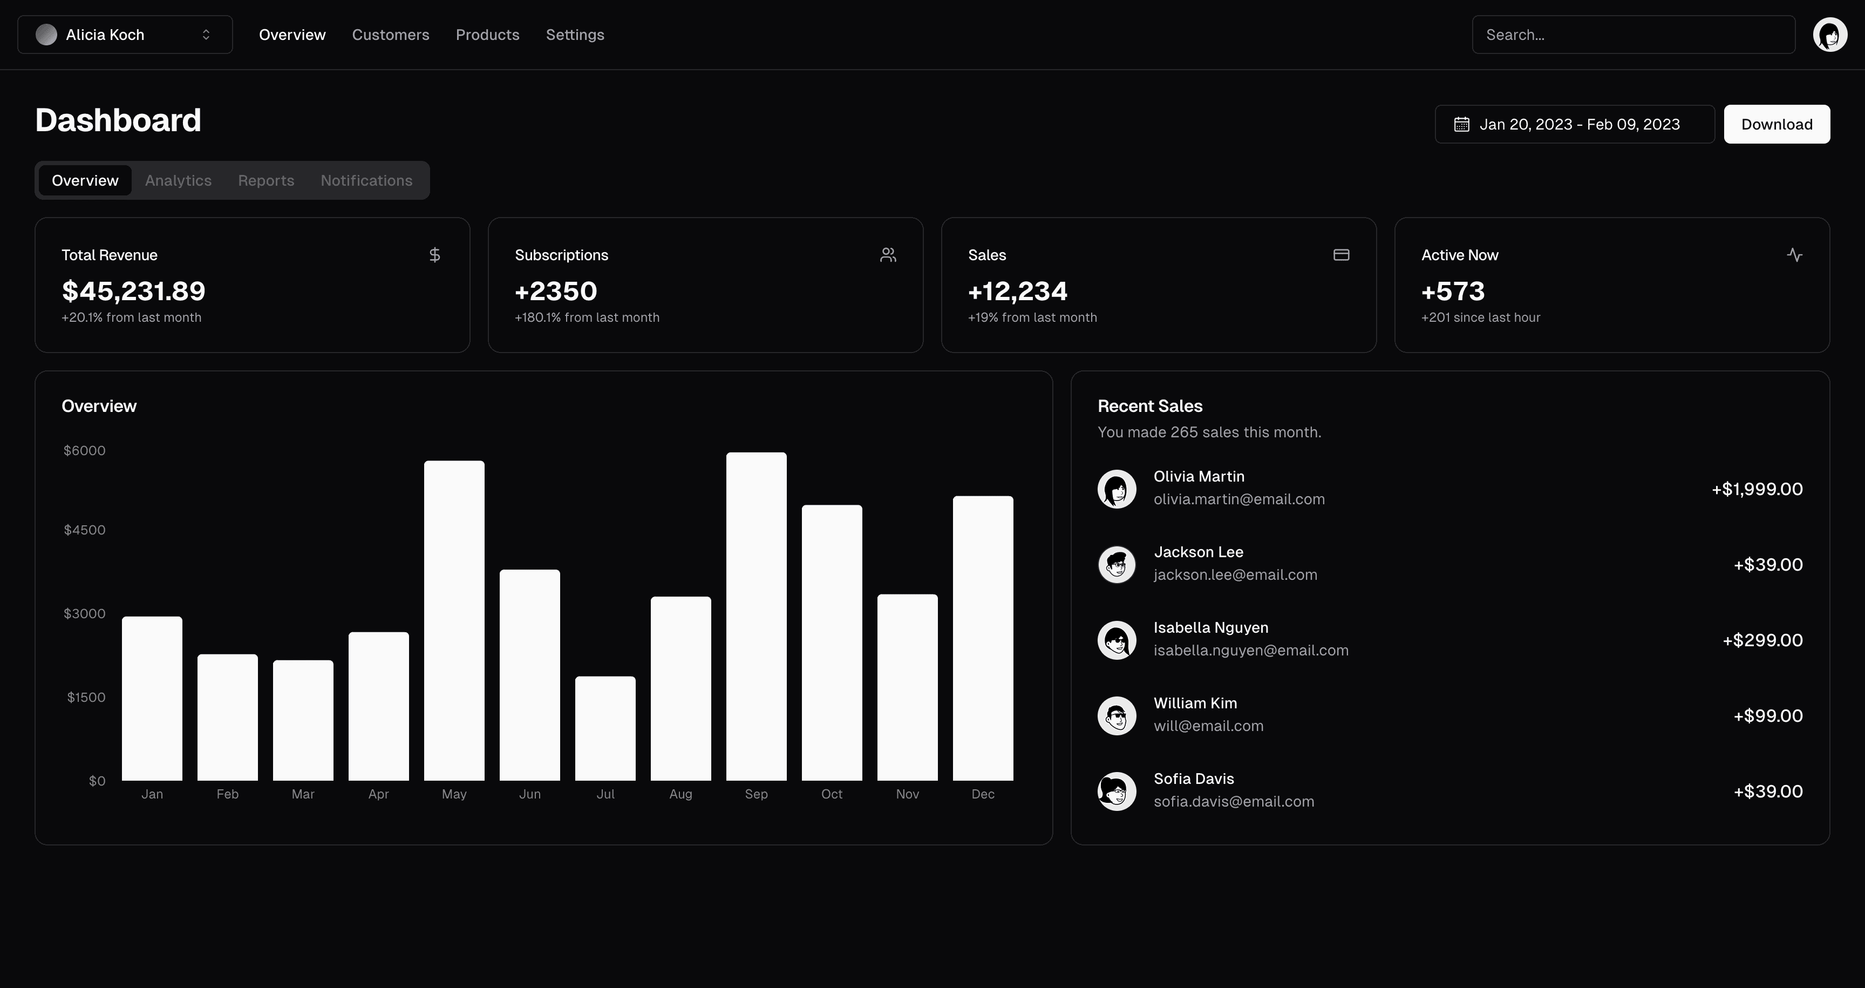This screenshot has height=988, width=1865.
Task: Navigate to the Customers page
Action: [x=390, y=34]
